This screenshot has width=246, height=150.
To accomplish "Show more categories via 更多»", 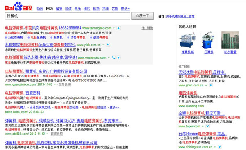I will (125, 9).
